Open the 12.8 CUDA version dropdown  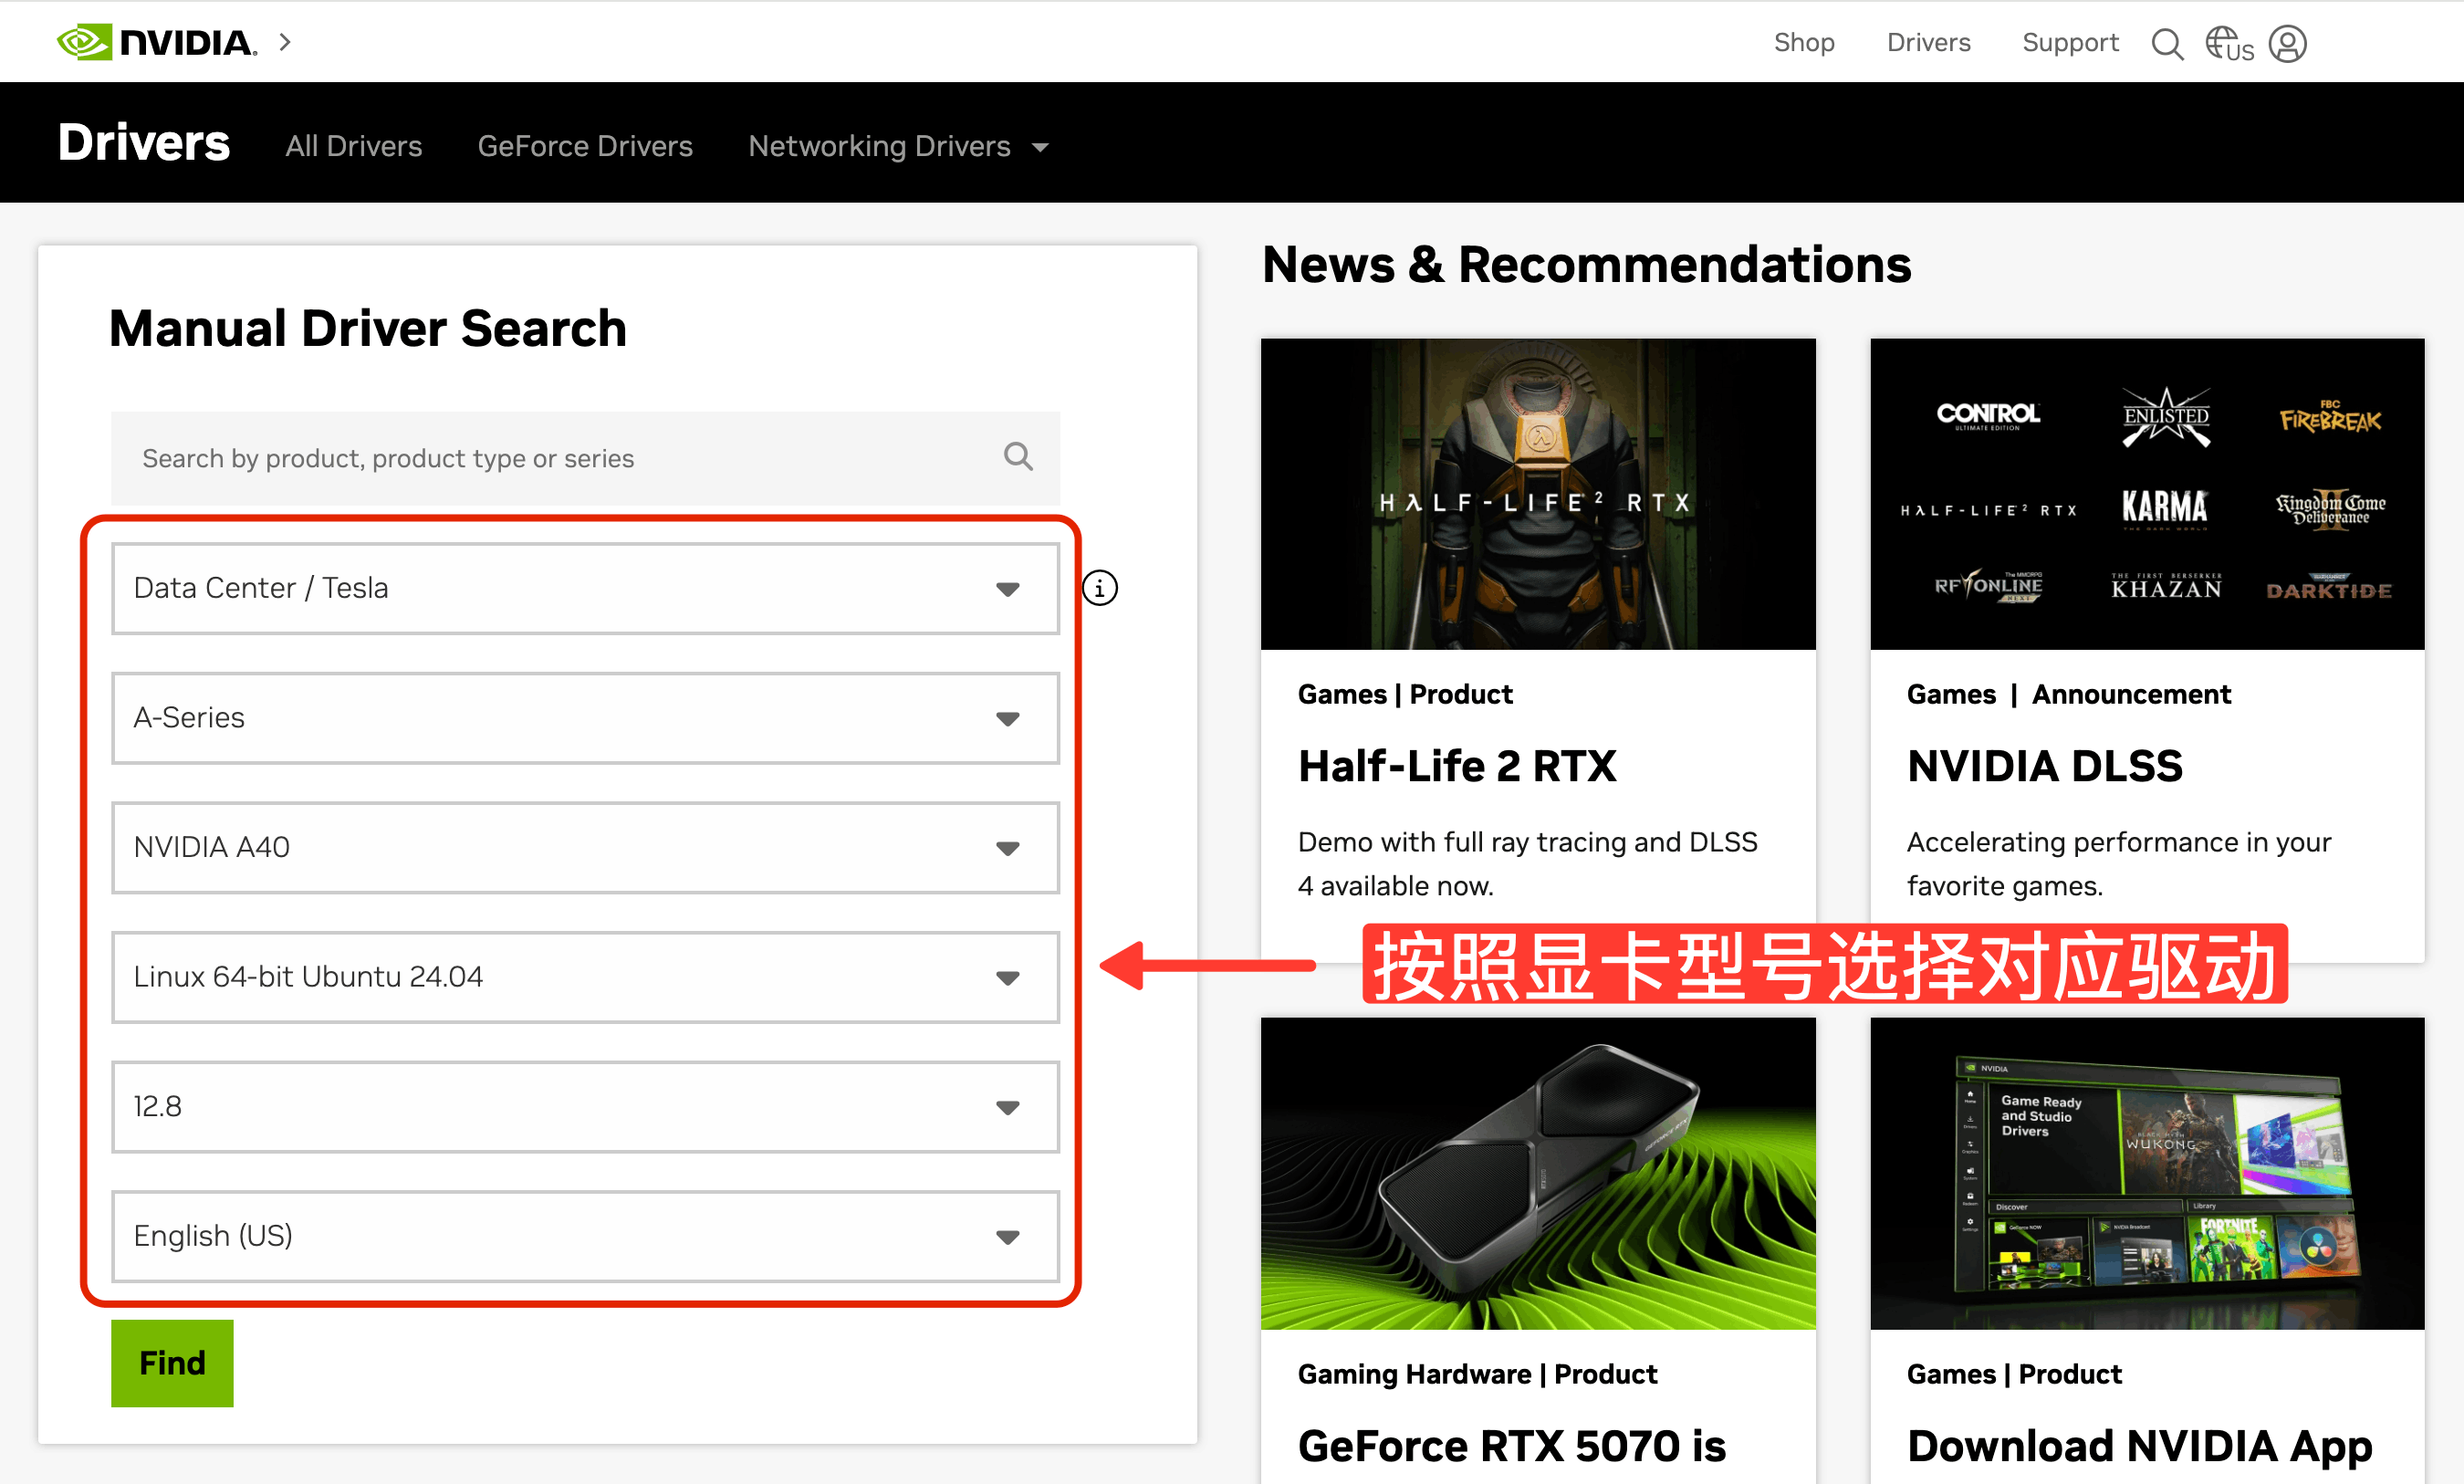pos(585,1106)
